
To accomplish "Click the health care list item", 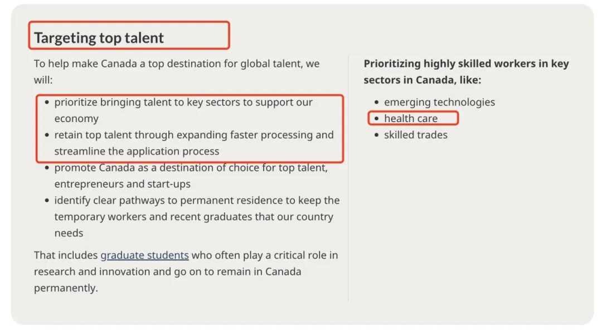I will (x=411, y=118).
